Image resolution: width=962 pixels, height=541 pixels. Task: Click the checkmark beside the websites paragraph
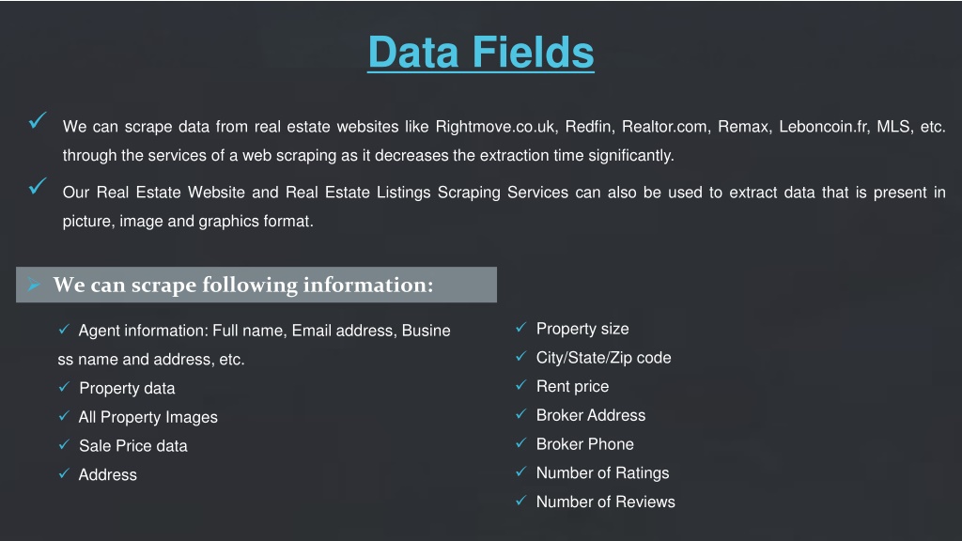38,120
